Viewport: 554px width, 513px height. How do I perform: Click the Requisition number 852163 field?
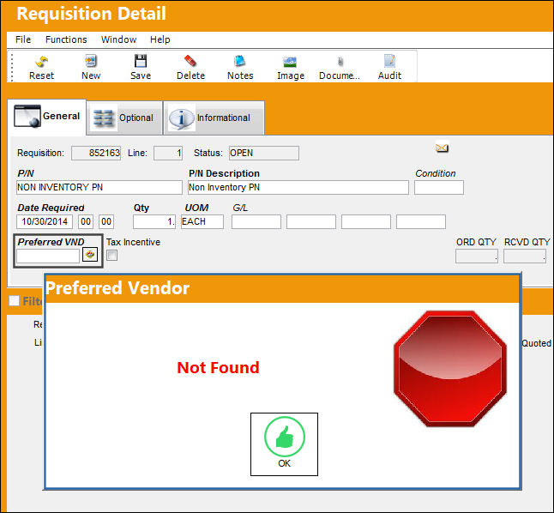96,153
